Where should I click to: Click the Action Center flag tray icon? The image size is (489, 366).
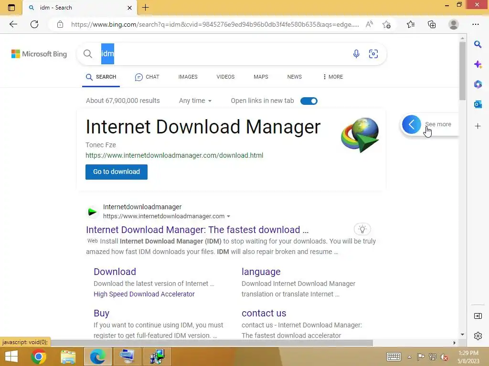coord(421,356)
